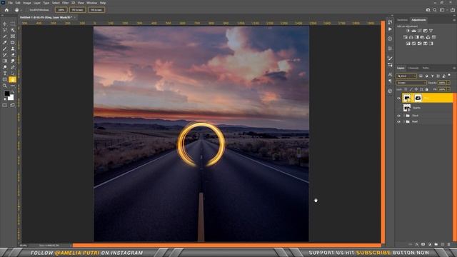Open the Layers panel menu

[454, 68]
